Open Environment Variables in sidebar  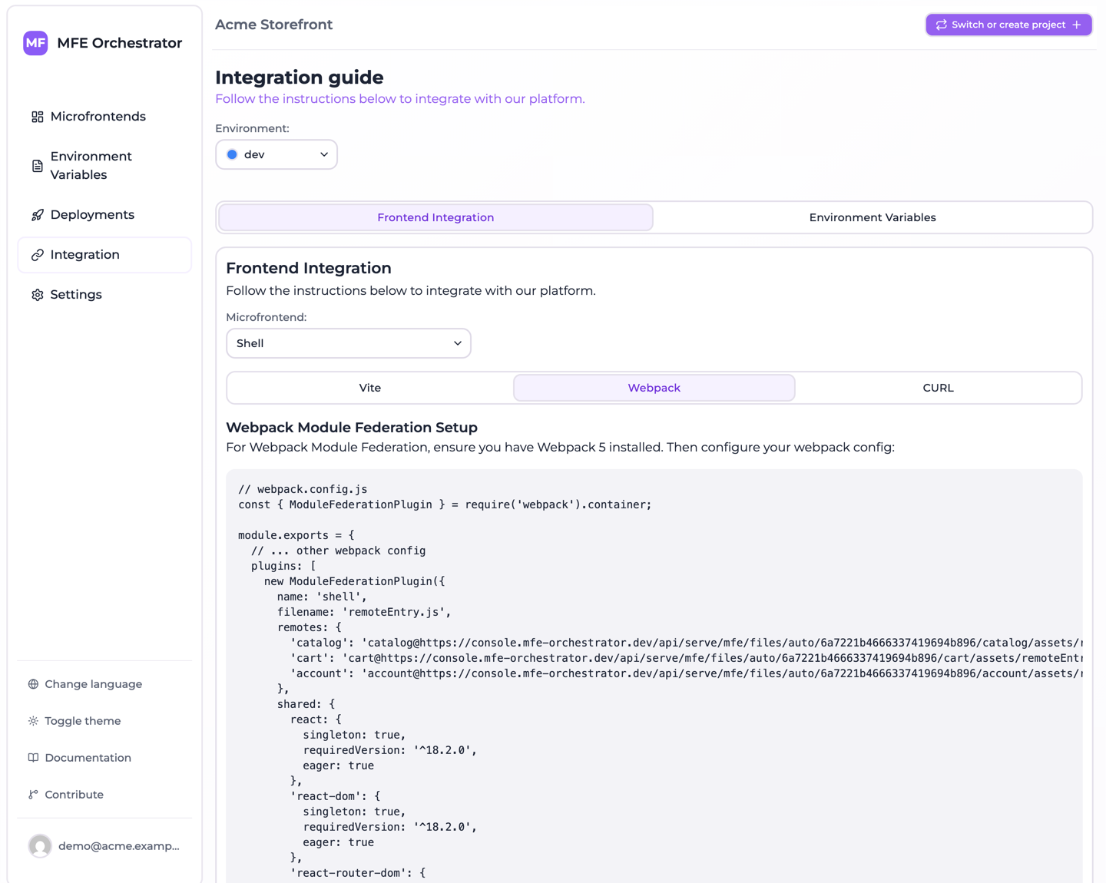(x=104, y=166)
